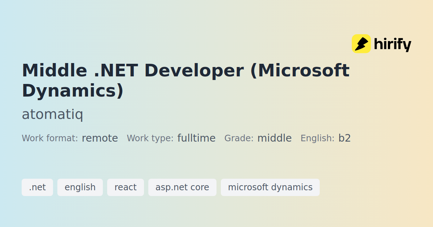Click the 'Work format:' label
This screenshot has height=227, width=433.
[50, 138]
